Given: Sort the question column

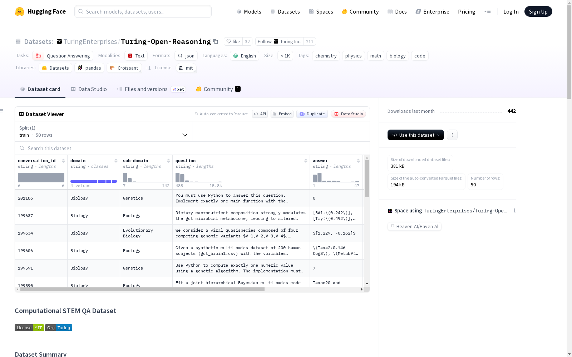Looking at the screenshot, I should [x=306, y=161].
